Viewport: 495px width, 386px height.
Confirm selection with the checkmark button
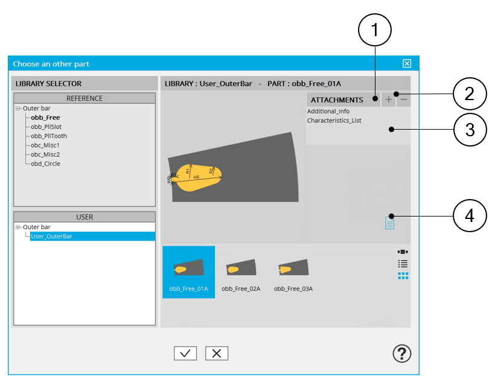[x=185, y=353]
